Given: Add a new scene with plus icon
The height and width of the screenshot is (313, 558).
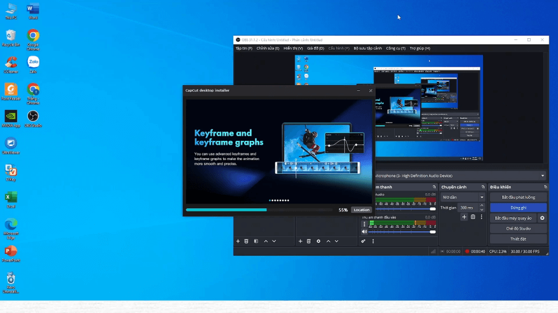Looking at the screenshot, I should [238, 241].
